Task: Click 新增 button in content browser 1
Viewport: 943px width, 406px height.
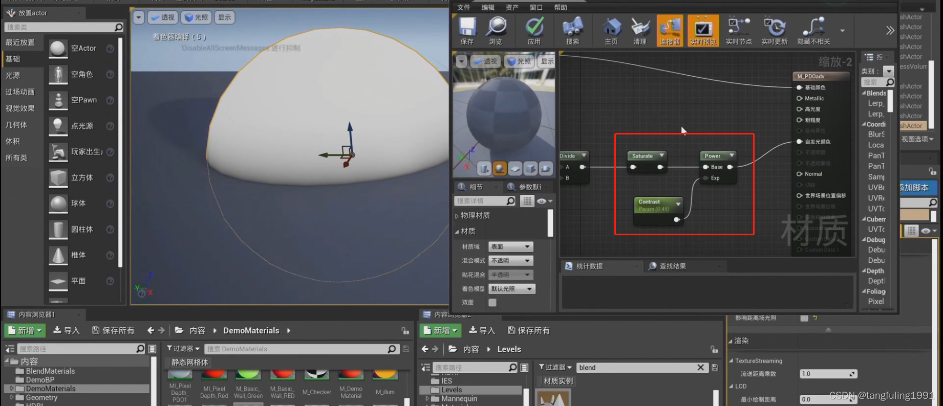Action: click(25, 330)
